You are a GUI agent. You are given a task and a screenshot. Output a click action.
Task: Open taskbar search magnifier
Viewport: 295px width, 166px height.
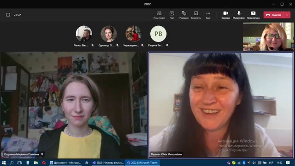pos(12,163)
